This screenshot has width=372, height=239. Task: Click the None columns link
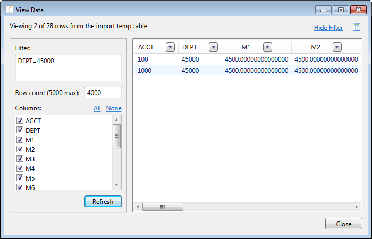114,108
